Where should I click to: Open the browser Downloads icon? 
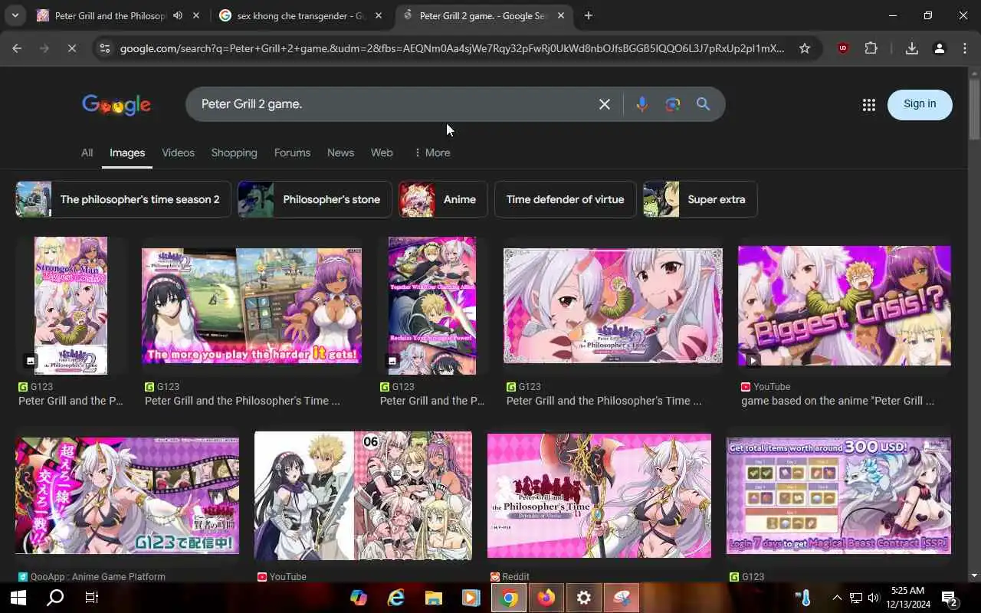point(911,48)
